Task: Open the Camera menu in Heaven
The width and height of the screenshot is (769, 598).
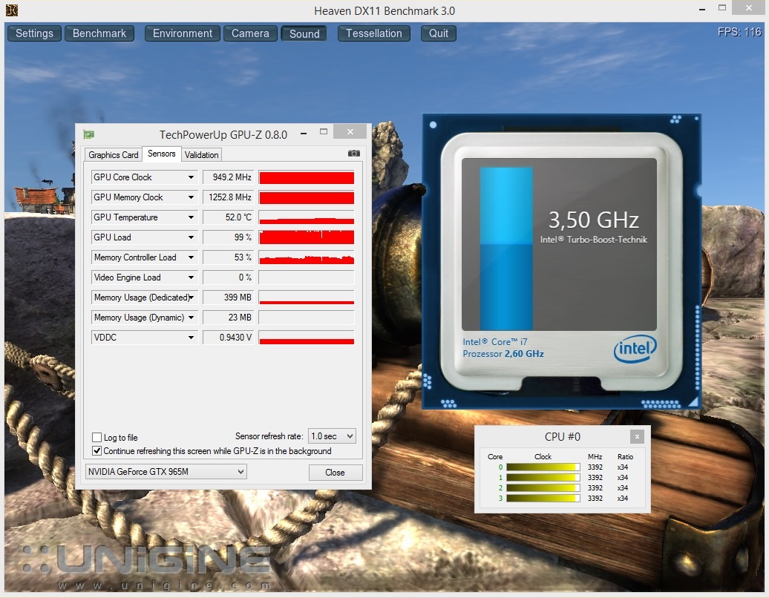Action: (x=250, y=33)
